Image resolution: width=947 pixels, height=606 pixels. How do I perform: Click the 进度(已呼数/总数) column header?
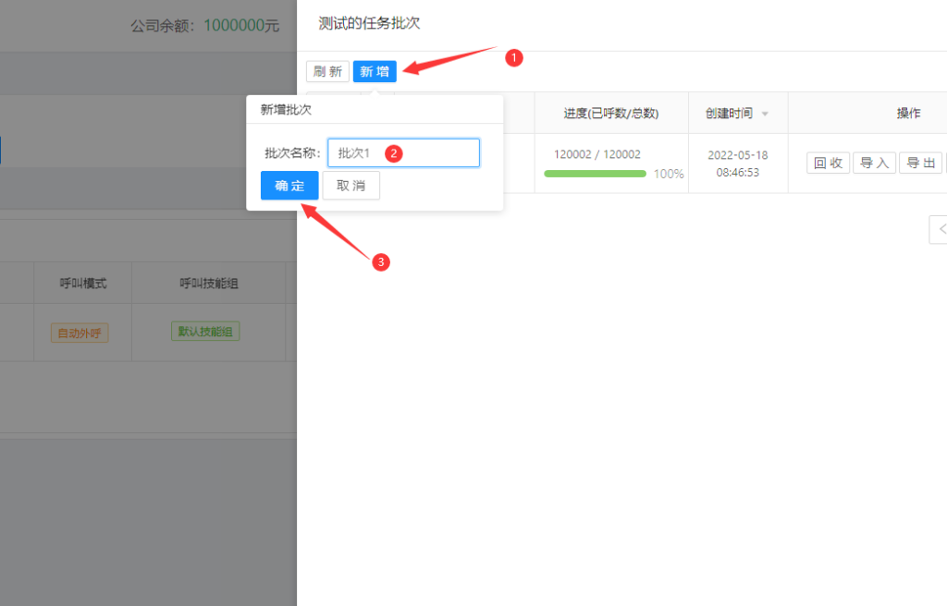(610, 114)
